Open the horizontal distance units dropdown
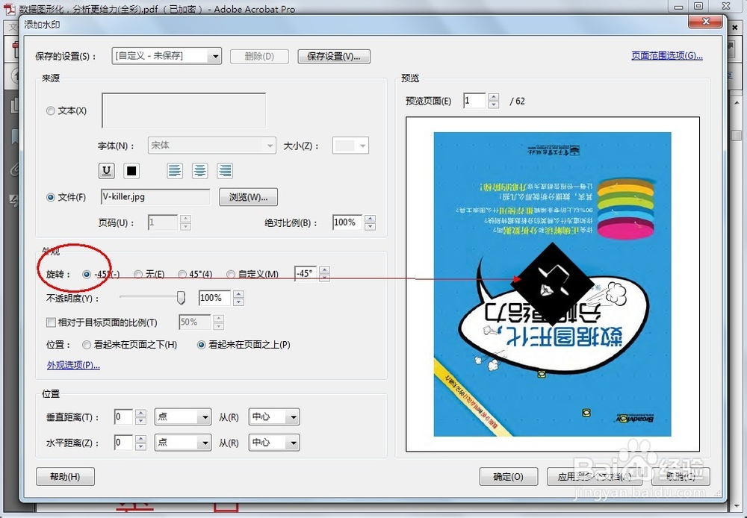The width and height of the screenshot is (747, 518). [x=182, y=442]
